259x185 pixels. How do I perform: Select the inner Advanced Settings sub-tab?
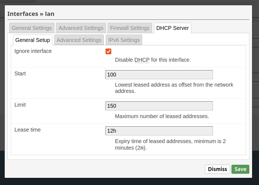79,40
